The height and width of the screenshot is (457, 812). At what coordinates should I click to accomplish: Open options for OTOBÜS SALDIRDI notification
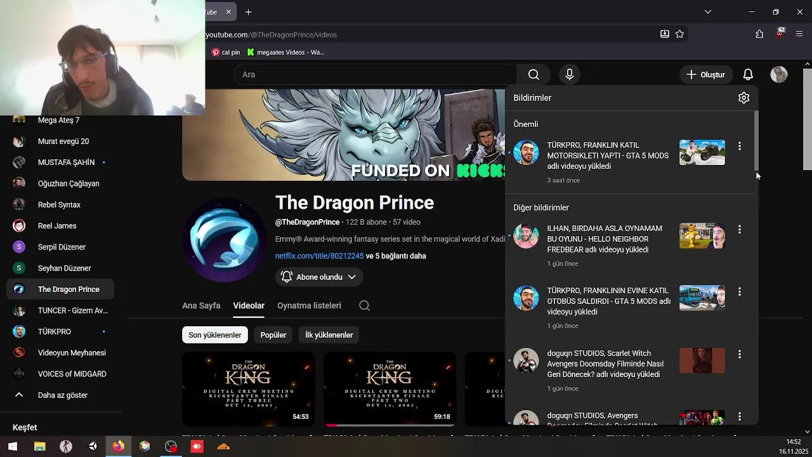coord(739,291)
